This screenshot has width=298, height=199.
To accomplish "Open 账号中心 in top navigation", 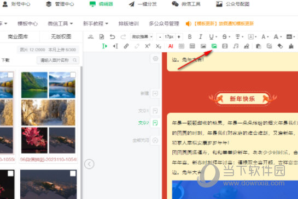I will (x=16, y=4).
